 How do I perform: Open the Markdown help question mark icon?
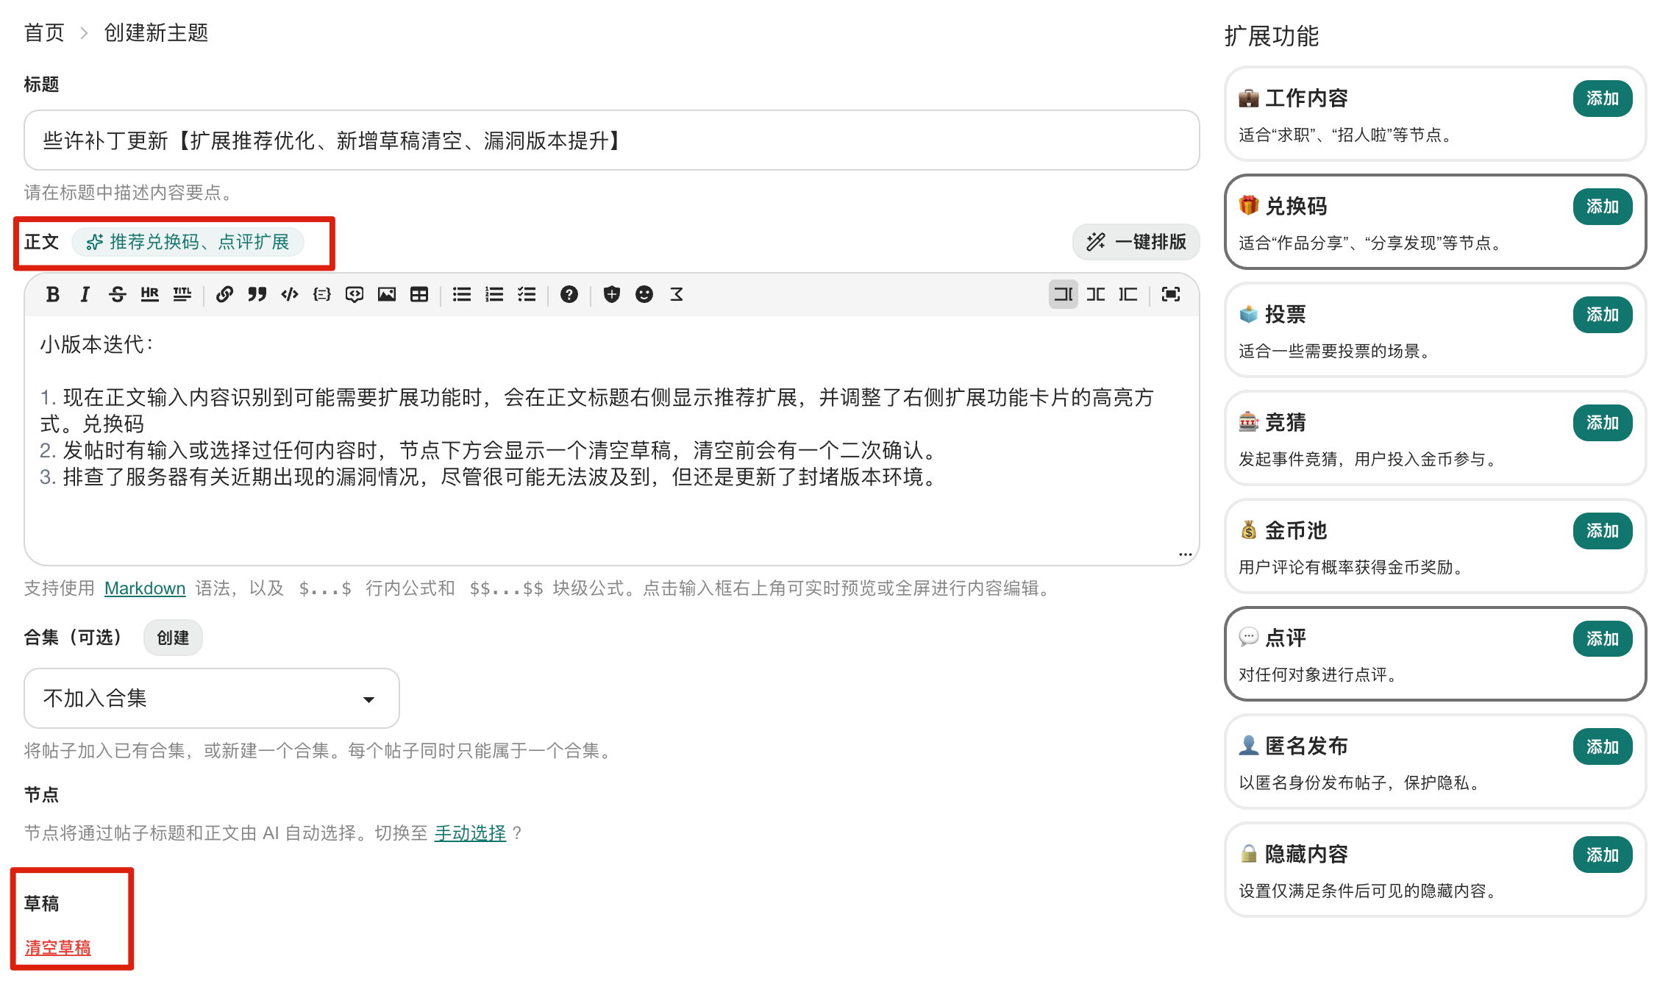(x=569, y=295)
